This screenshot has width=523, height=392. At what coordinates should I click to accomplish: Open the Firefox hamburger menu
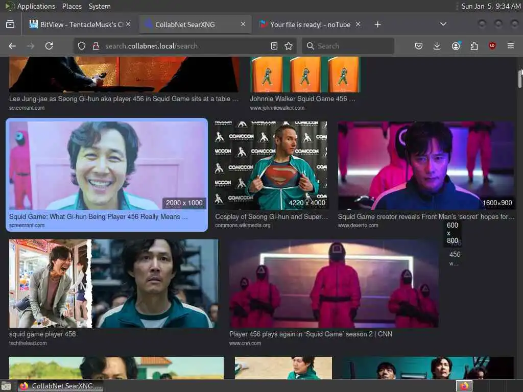(511, 46)
